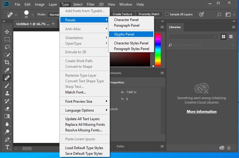Choose Glyphs Panel from submenu
This screenshot has height=158, width=239.
click(131, 34)
